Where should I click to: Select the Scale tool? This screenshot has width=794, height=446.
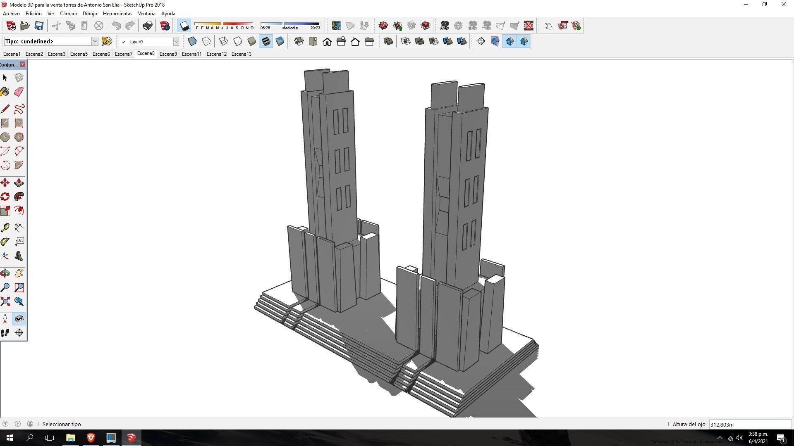(5, 211)
